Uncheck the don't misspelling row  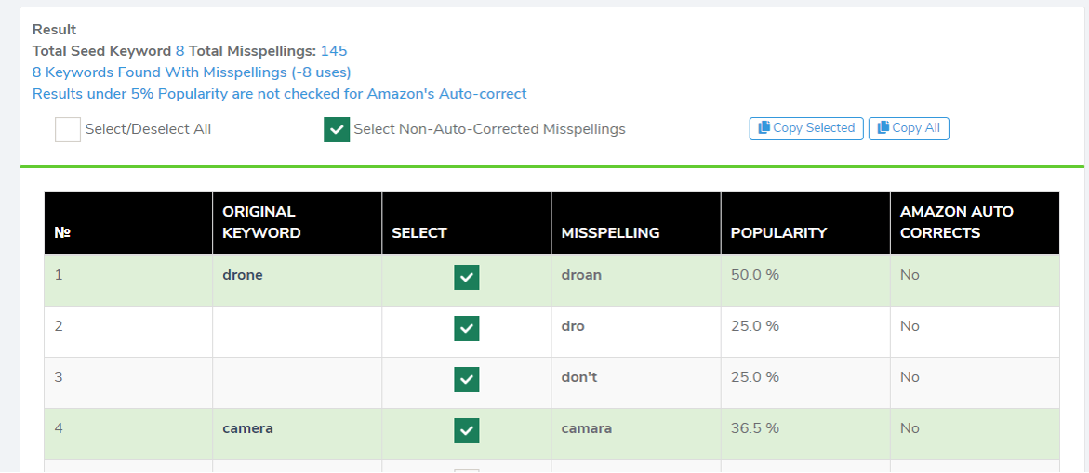pyautogui.click(x=467, y=379)
